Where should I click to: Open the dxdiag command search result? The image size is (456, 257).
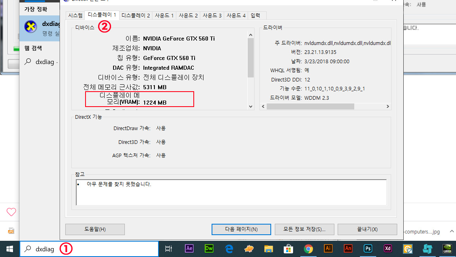coord(40,28)
